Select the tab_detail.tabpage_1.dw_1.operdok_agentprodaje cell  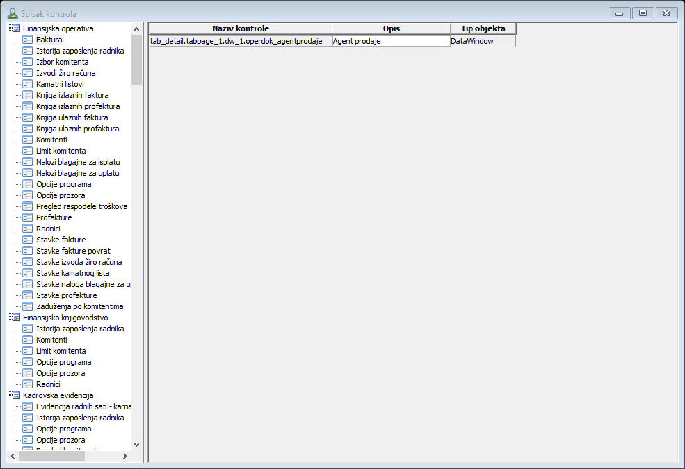point(241,41)
